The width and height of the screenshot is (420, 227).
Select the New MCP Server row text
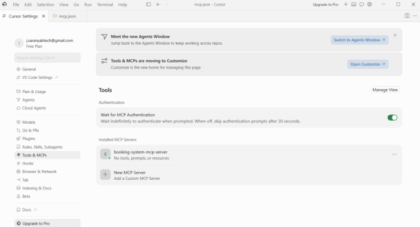(x=129, y=173)
